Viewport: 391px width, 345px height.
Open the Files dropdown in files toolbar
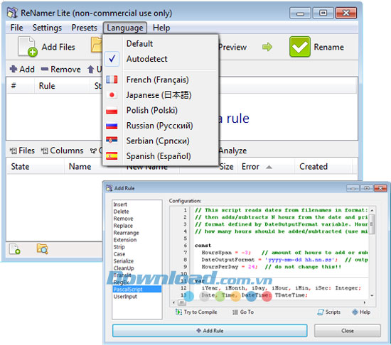coord(22,150)
